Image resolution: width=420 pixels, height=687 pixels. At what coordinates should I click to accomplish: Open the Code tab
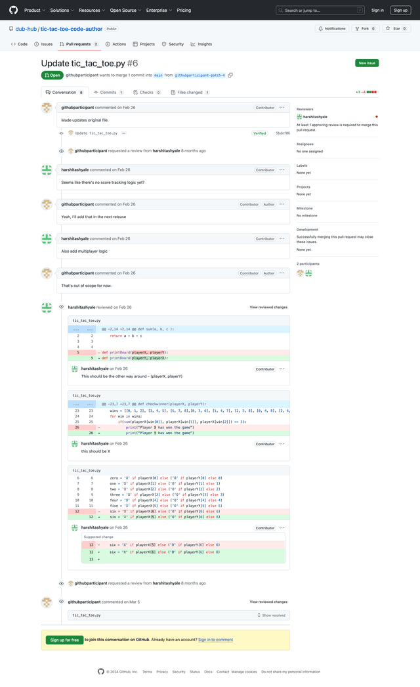(19, 44)
